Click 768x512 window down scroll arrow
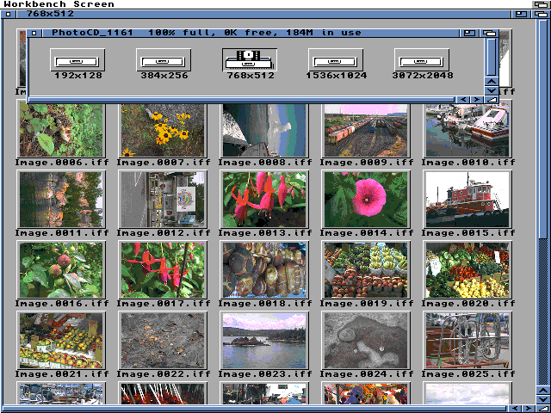 543,399
